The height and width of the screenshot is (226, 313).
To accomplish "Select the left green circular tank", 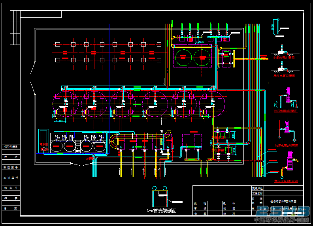I will coord(183,58).
